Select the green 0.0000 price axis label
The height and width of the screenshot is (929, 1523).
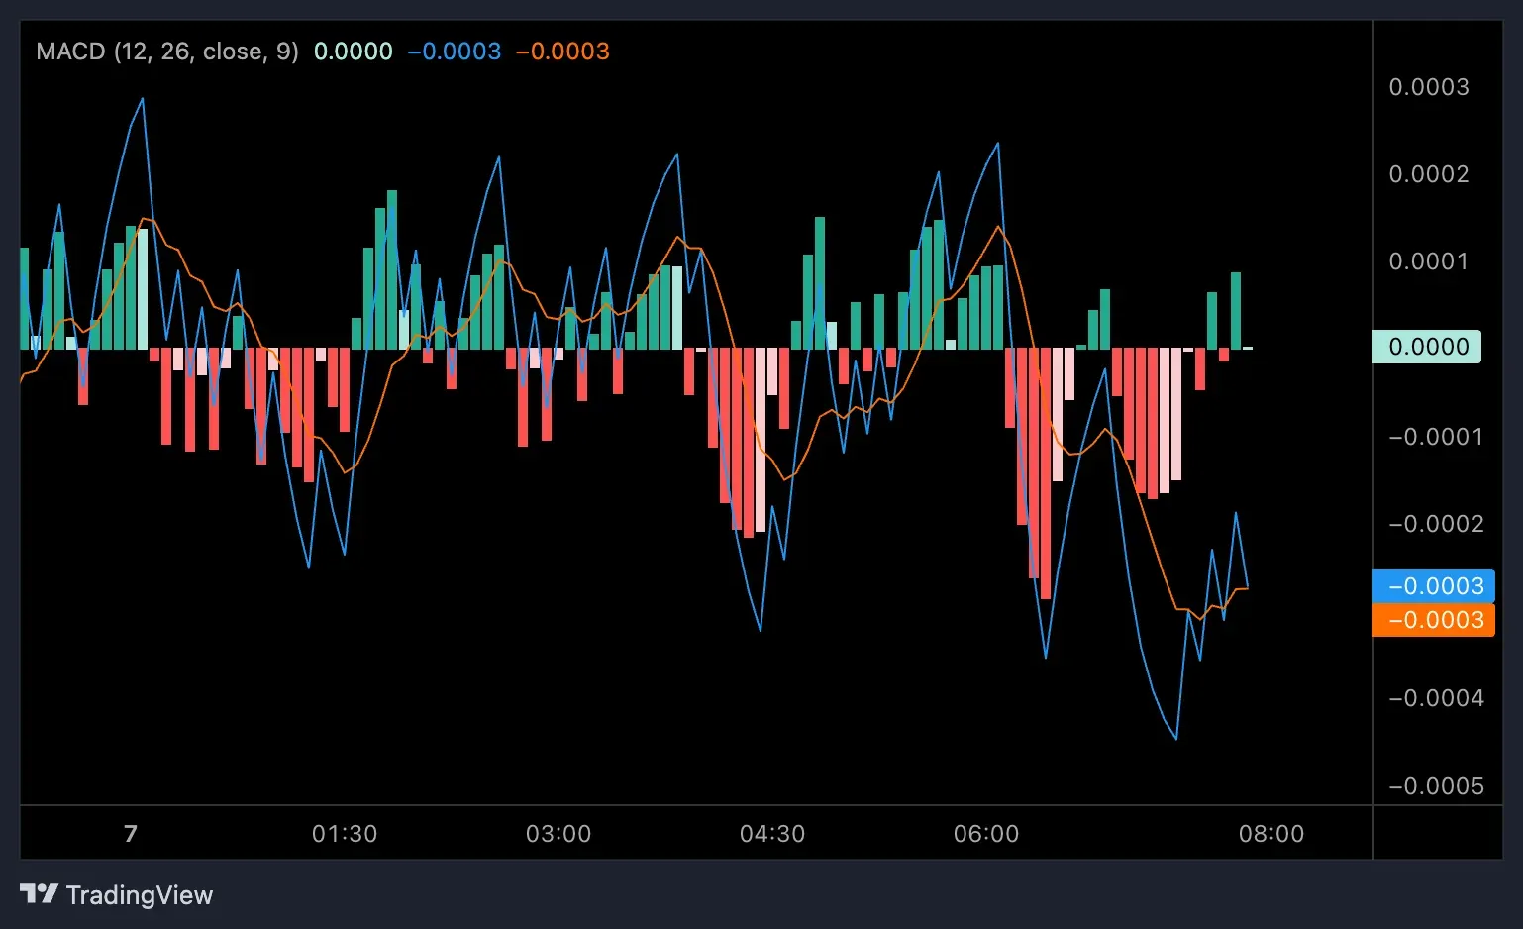click(x=1427, y=347)
